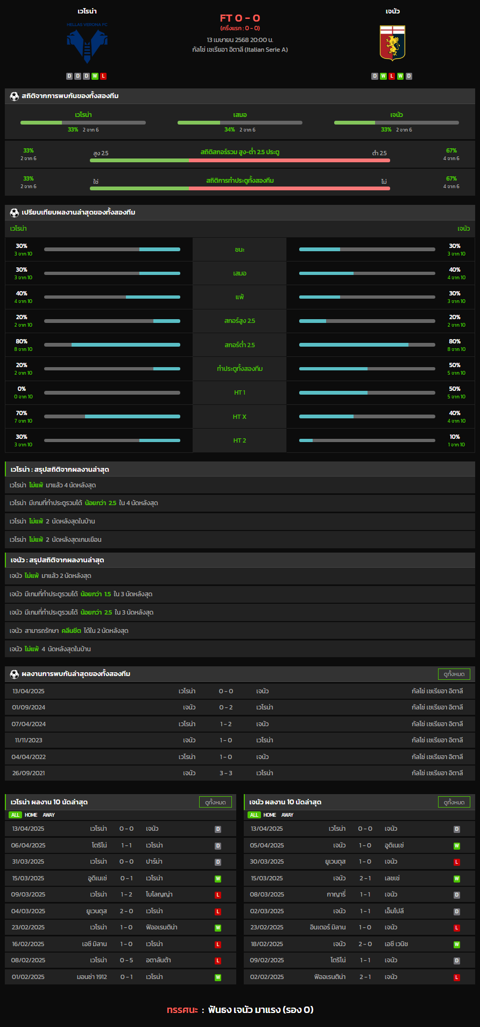Click the เจนัว team name above the Genoa crest
480x1027 pixels.
point(392,11)
